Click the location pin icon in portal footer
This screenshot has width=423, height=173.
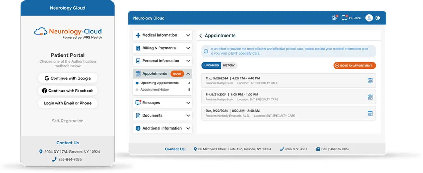click(195, 149)
